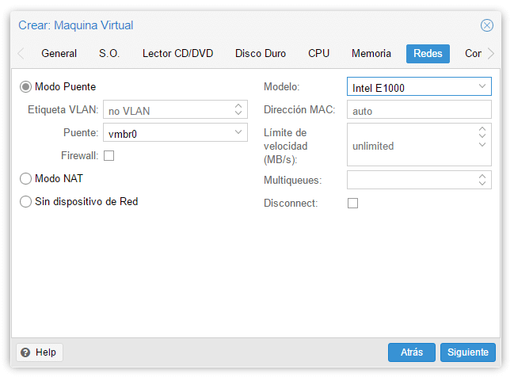Viewport: 514px width, 377px height.
Task: Toggle the Disconnect checkbox
Action: 353,204
